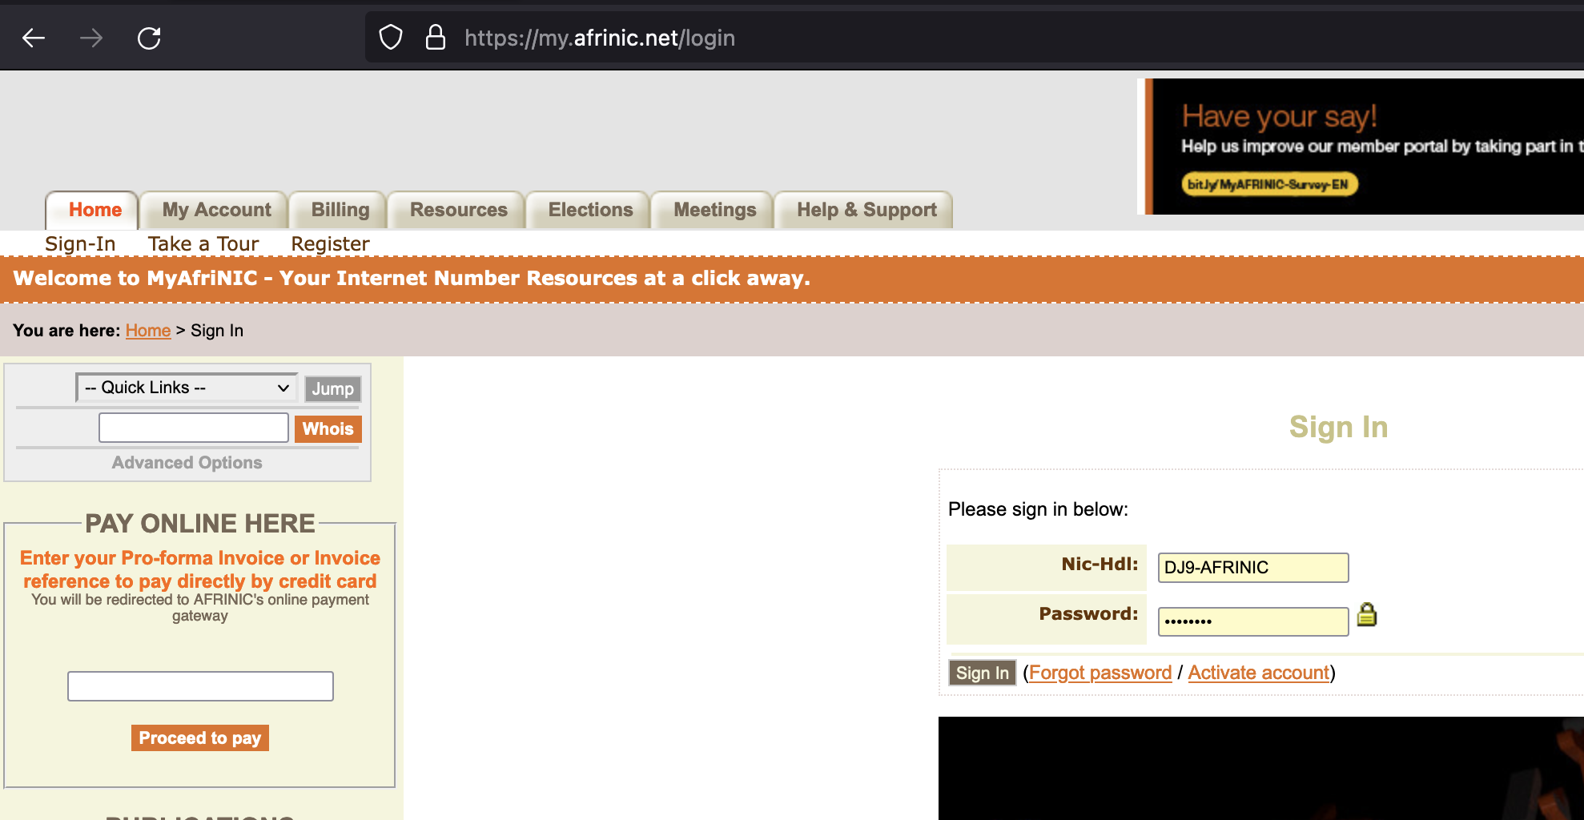Image resolution: width=1584 pixels, height=820 pixels.
Task: Click the password padlock icon
Action: point(1367,614)
